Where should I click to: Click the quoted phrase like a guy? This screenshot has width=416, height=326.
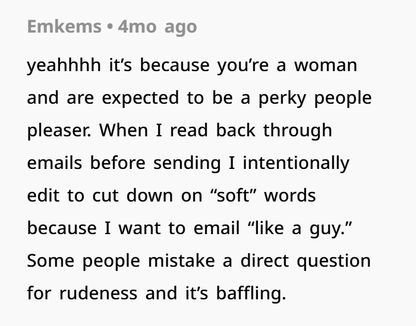click(300, 229)
